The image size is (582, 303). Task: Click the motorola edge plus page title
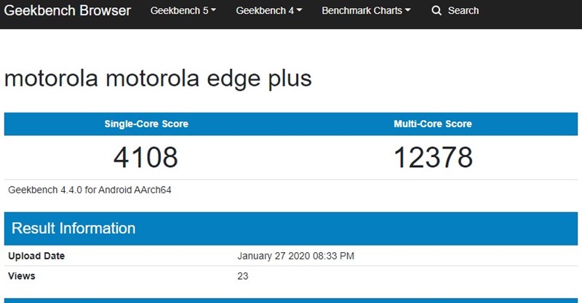pyautogui.click(x=158, y=78)
